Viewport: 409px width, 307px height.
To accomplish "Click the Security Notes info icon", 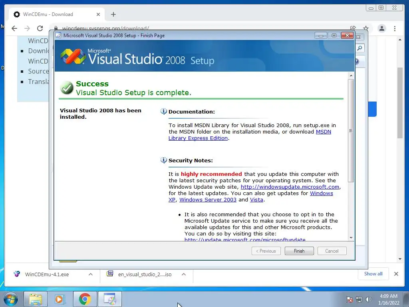I will (163, 160).
